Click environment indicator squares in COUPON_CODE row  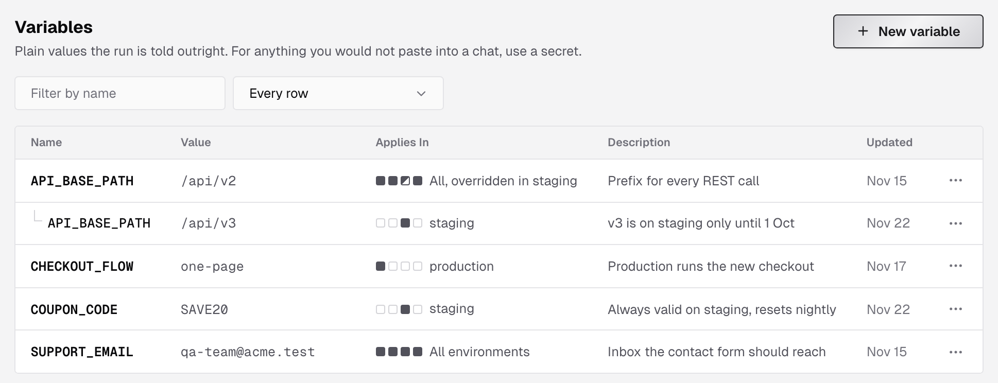(399, 309)
